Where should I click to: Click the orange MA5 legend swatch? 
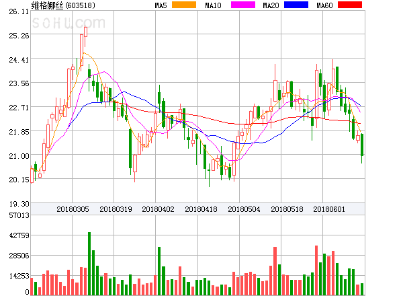tap(184, 5)
